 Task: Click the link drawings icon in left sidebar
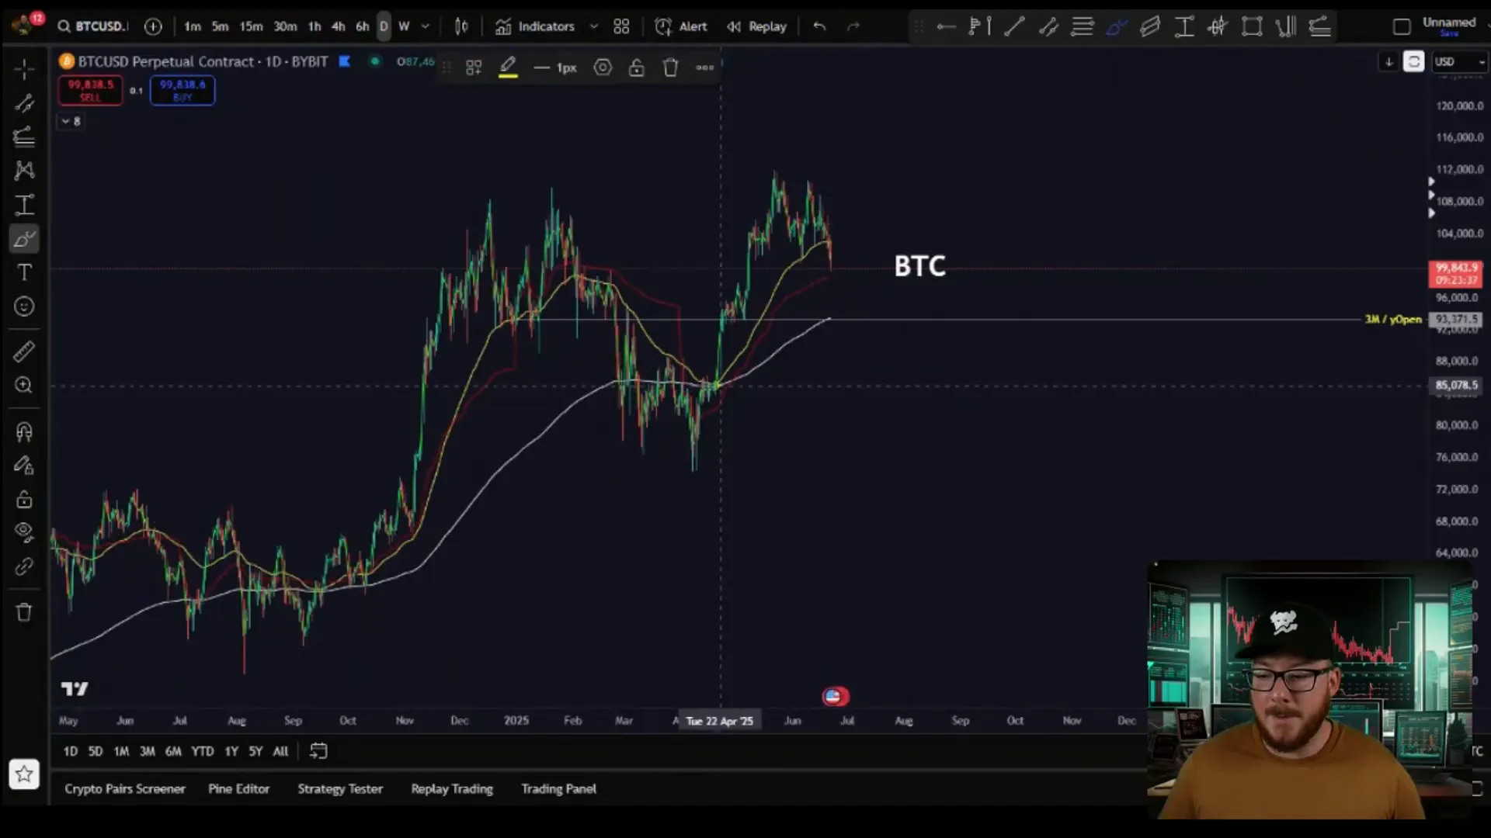(x=24, y=566)
